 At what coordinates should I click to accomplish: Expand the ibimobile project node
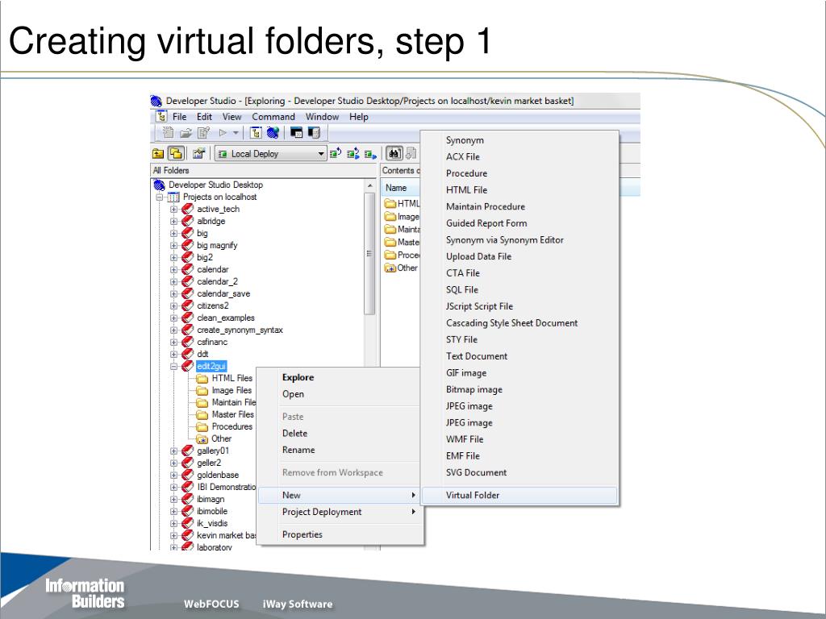174,512
